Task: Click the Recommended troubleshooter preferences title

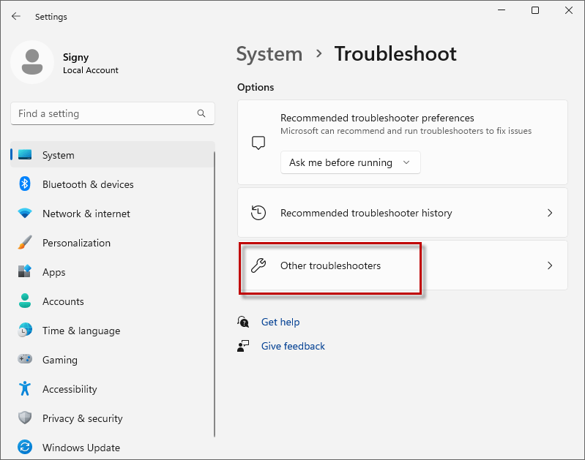Action: [377, 118]
